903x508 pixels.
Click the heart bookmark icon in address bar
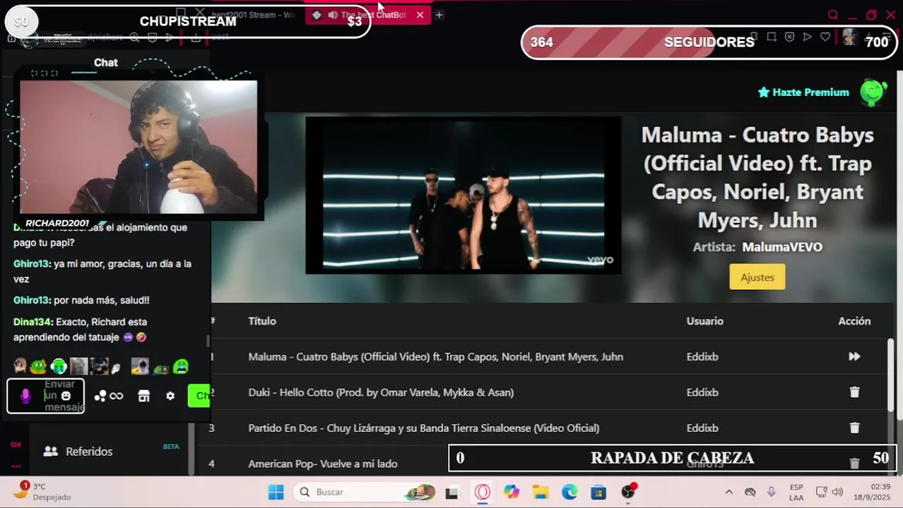(825, 37)
